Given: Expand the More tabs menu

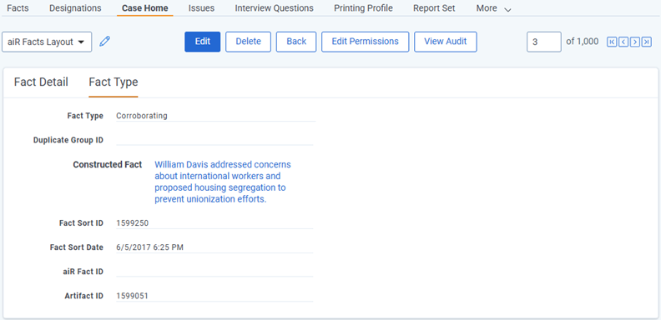Looking at the screenshot, I should point(493,8).
